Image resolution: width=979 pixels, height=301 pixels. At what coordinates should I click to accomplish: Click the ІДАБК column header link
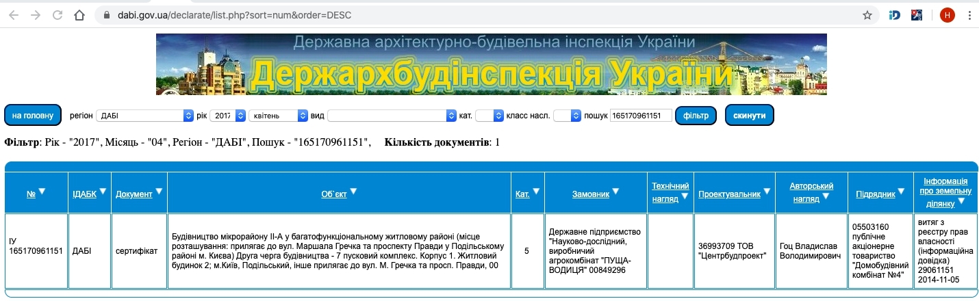coord(85,194)
